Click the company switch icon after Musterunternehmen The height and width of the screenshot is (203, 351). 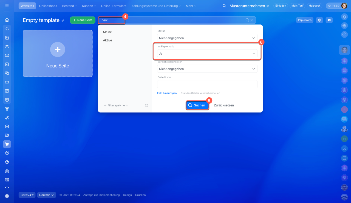[x=268, y=6]
